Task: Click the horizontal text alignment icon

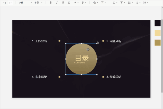Action: coord(114,3)
